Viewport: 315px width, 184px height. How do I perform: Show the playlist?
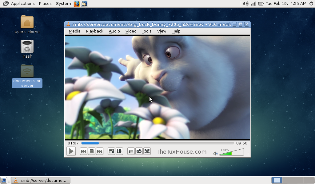[x=131, y=151]
